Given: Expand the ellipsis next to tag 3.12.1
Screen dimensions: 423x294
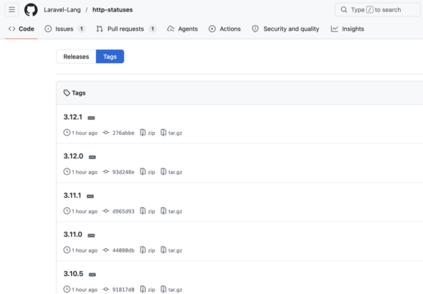Looking at the screenshot, I should (x=91, y=118).
